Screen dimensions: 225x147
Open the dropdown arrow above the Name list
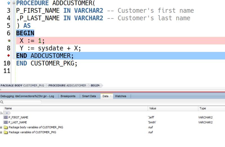pos(7,113)
